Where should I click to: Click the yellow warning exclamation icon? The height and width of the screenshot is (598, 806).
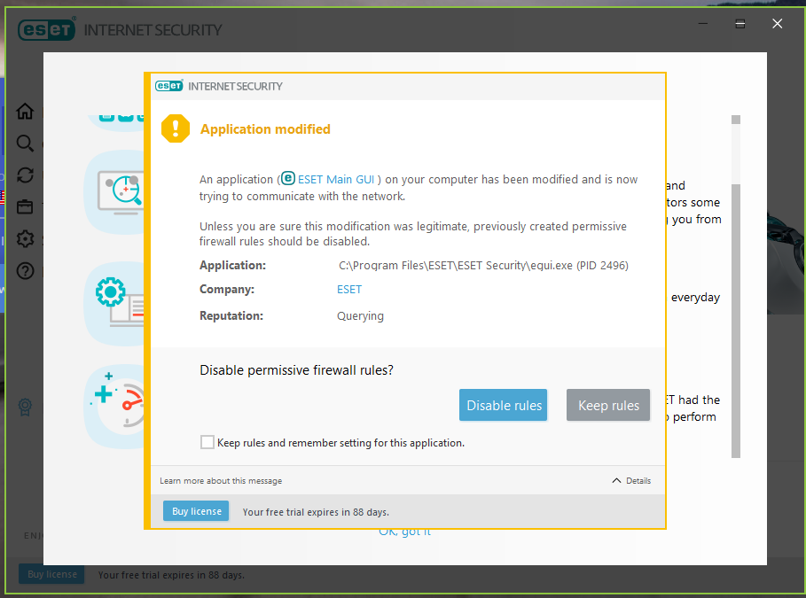pos(176,128)
